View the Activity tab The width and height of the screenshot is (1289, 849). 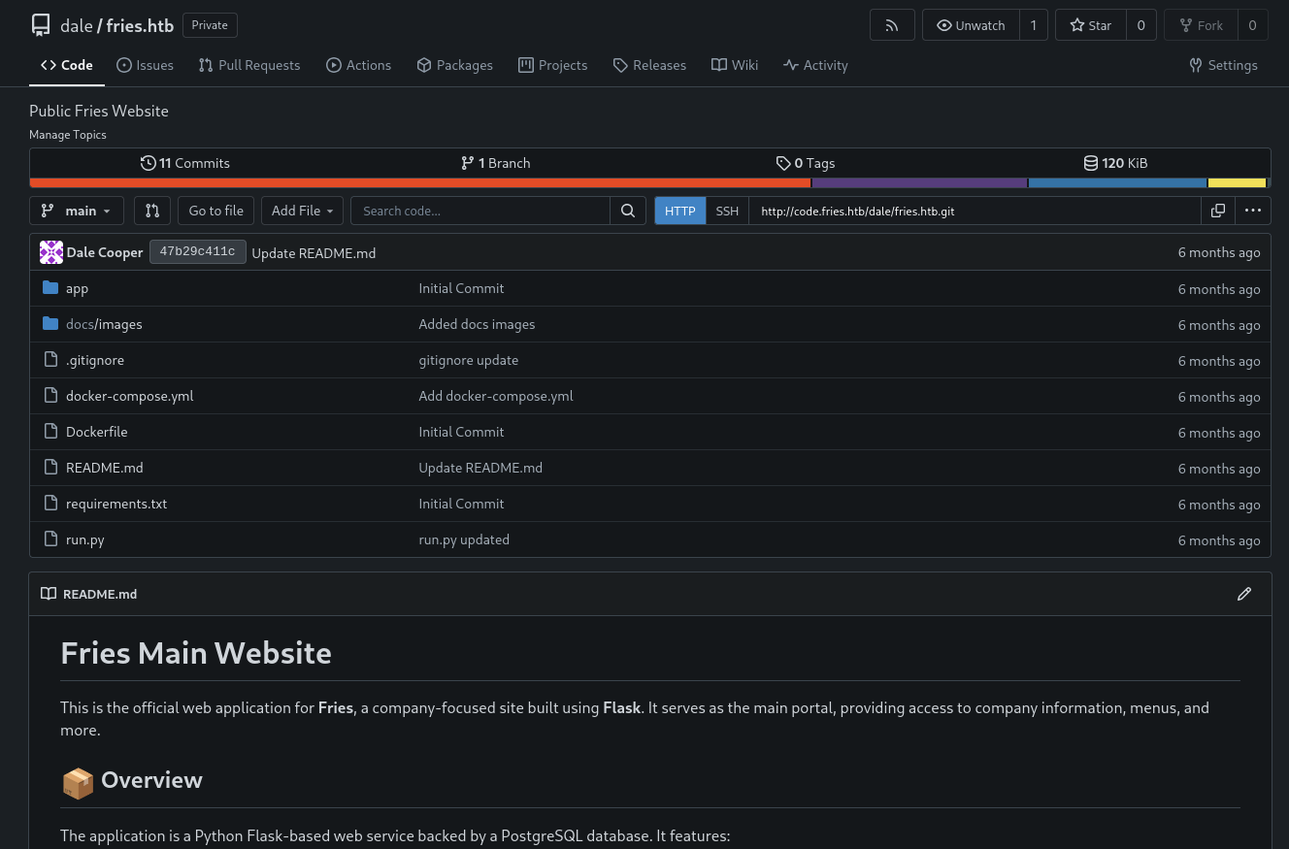[x=815, y=65]
